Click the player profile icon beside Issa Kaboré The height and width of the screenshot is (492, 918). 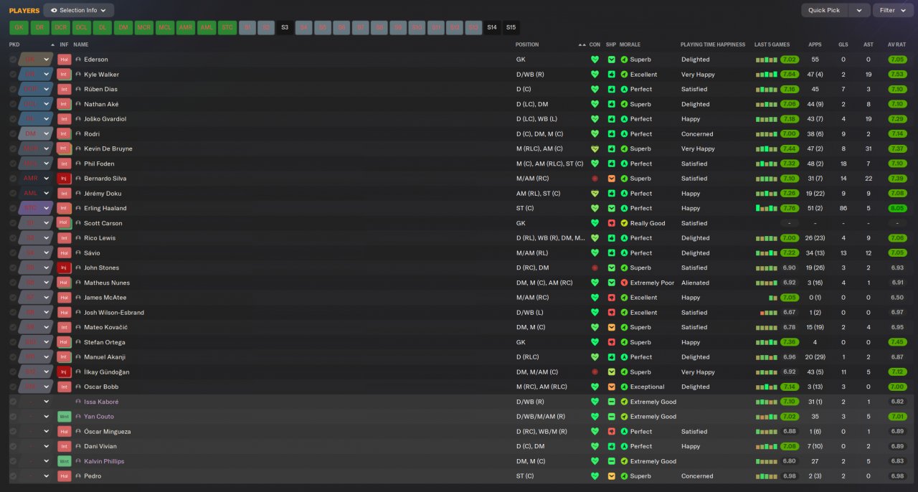click(78, 402)
